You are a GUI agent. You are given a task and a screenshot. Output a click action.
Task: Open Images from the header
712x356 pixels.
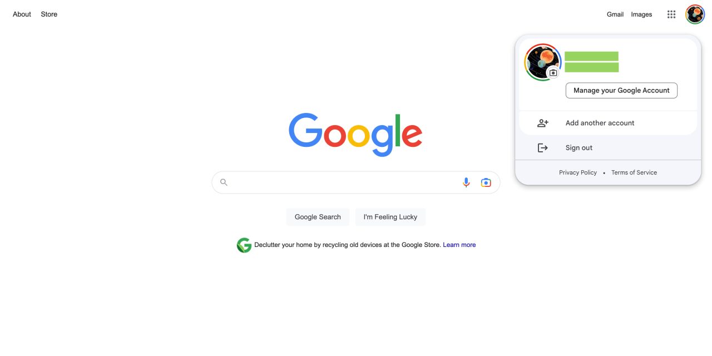tap(641, 14)
